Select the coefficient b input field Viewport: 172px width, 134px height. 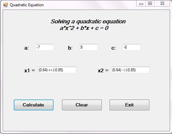tap(88, 47)
